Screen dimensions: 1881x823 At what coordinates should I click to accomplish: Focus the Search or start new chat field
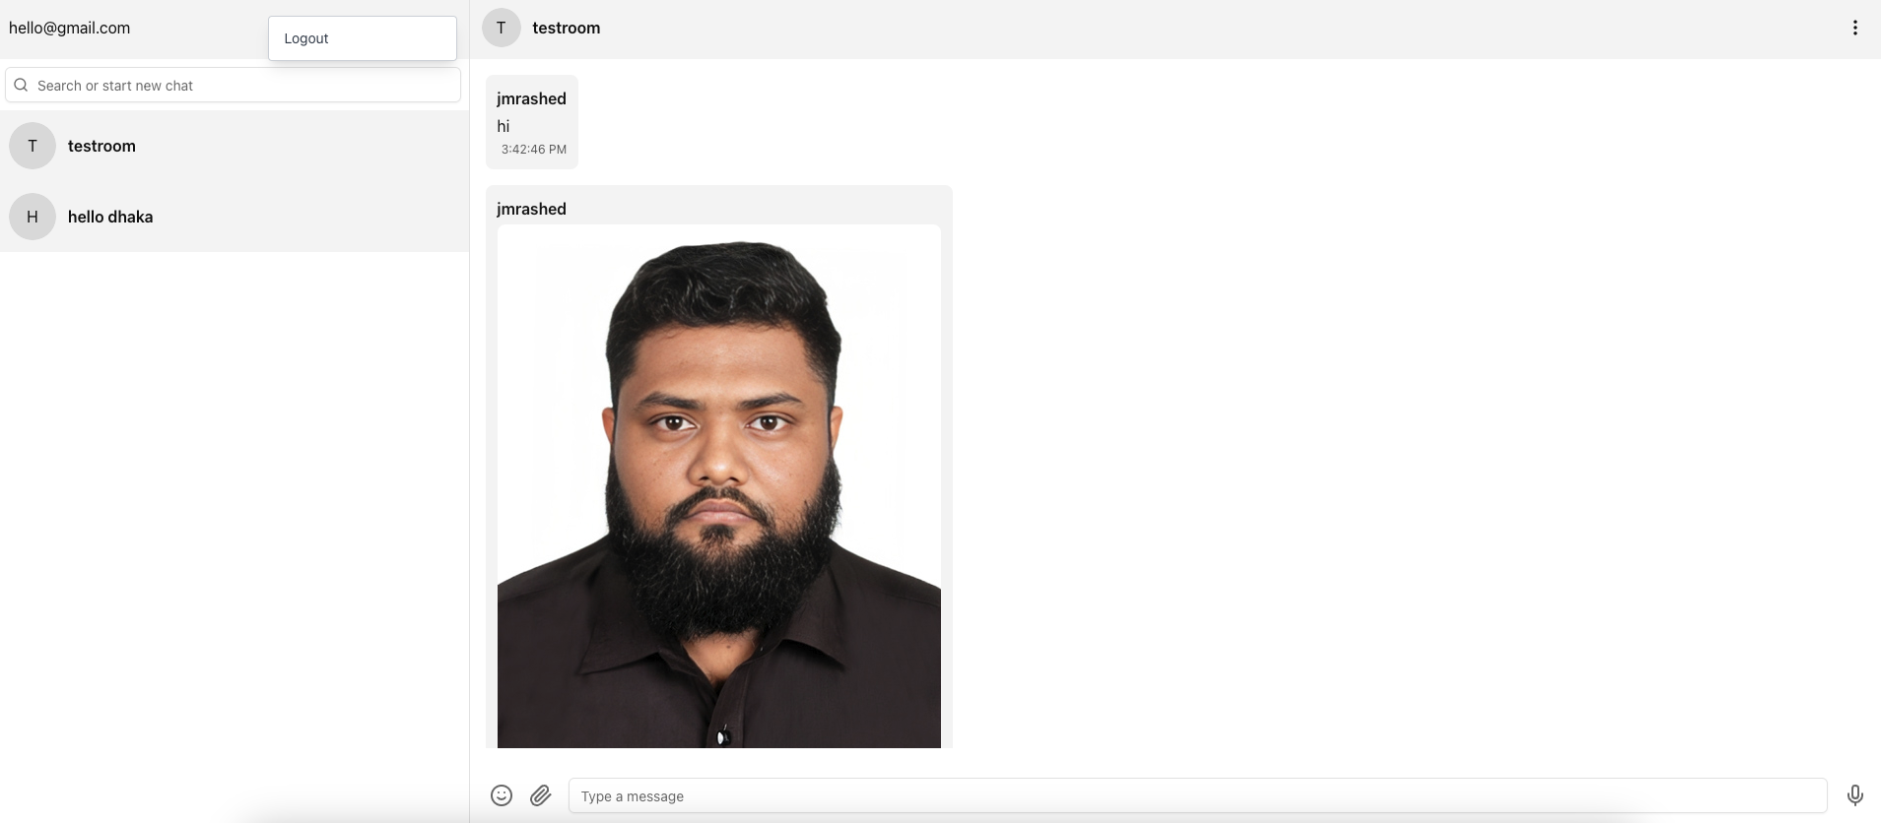234,85
